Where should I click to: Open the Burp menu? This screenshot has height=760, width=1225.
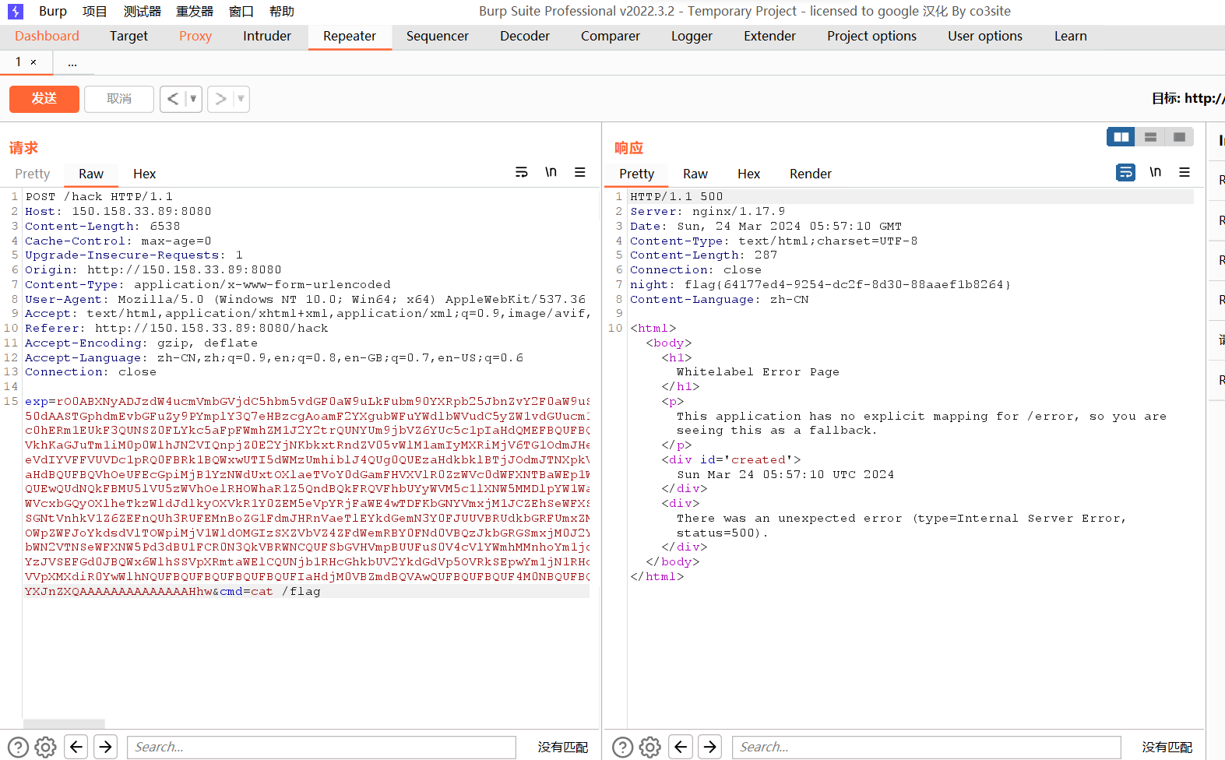coord(53,12)
